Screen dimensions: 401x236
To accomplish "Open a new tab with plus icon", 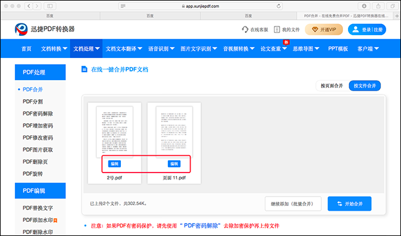I will 397,16.
